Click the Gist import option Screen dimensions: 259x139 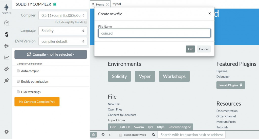pos(113,127)
